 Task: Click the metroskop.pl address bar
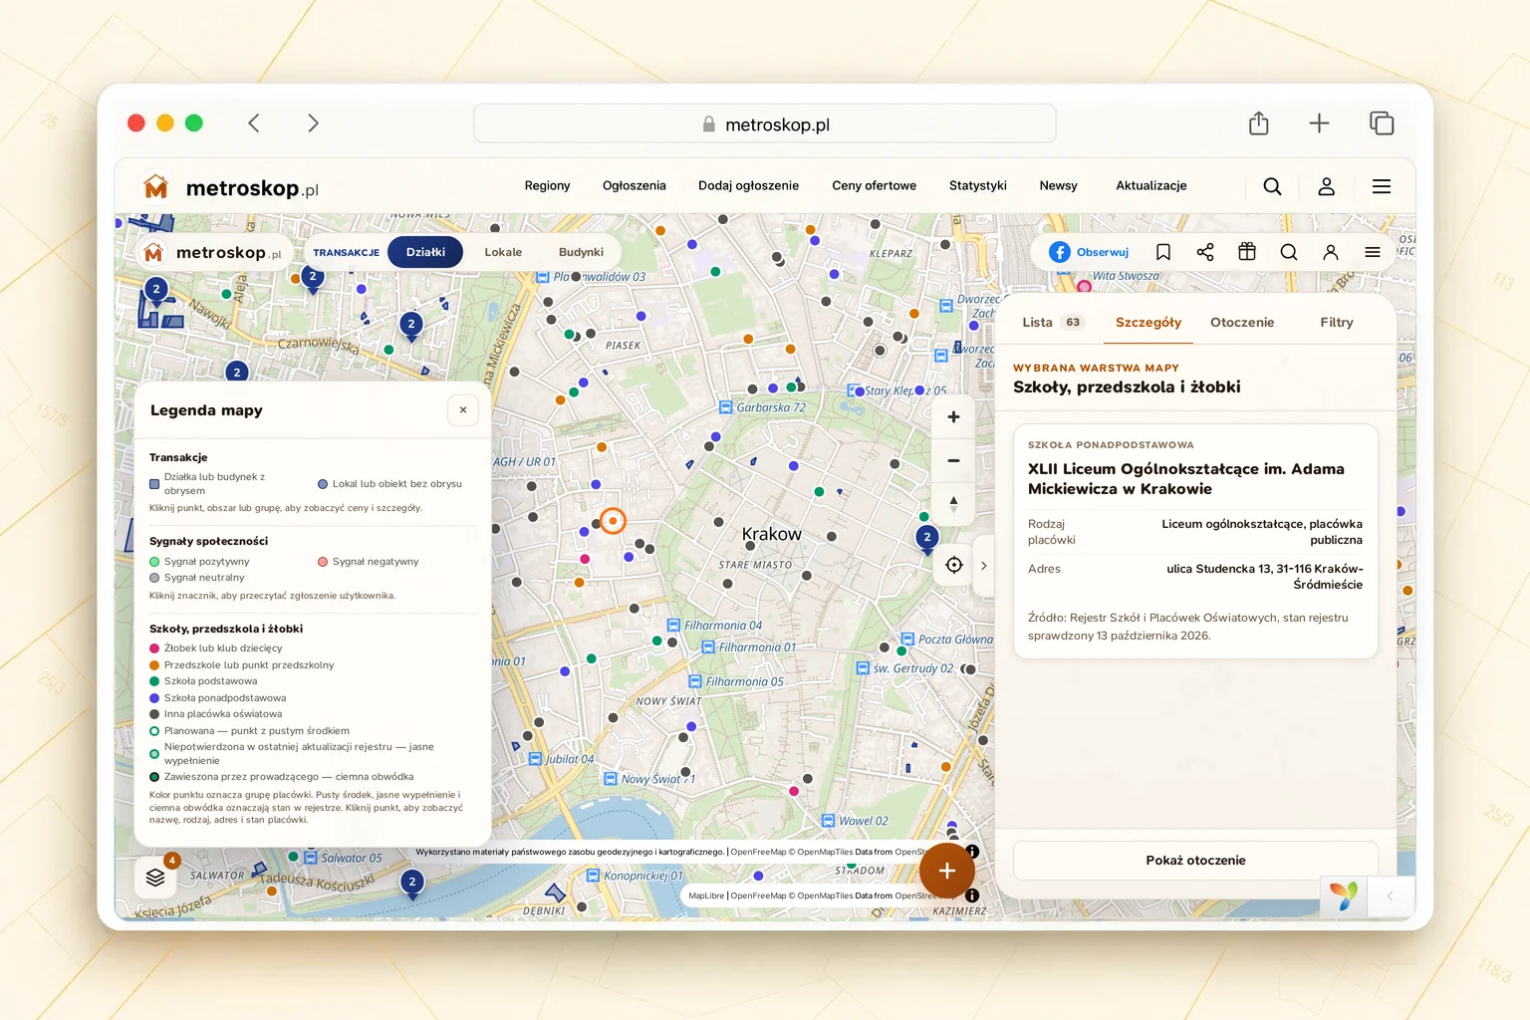764,124
